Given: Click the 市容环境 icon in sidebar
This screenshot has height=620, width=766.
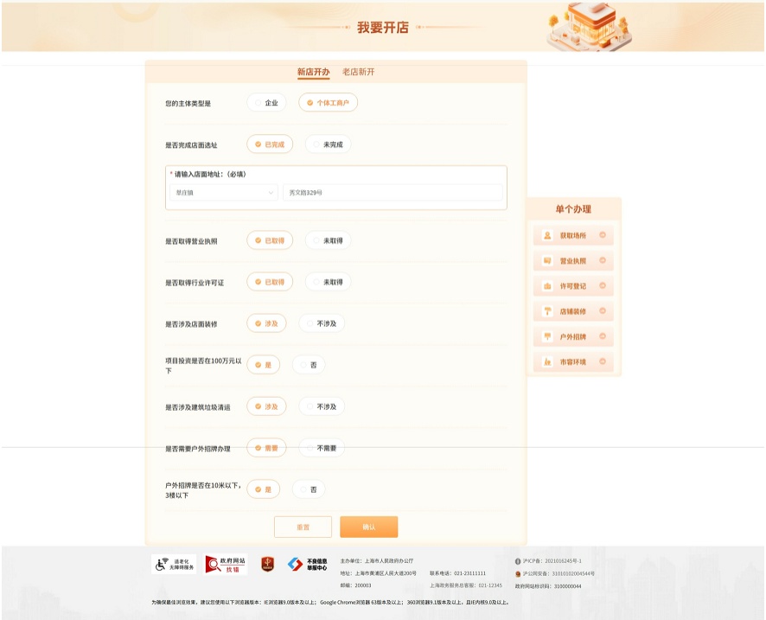Looking at the screenshot, I should coord(547,362).
